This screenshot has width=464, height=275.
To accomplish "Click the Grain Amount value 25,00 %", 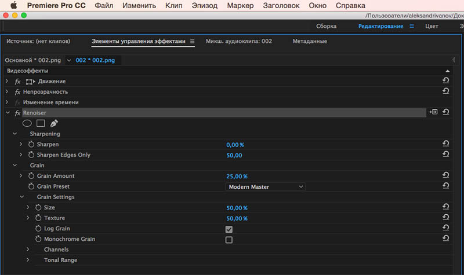I will (x=237, y=177).
